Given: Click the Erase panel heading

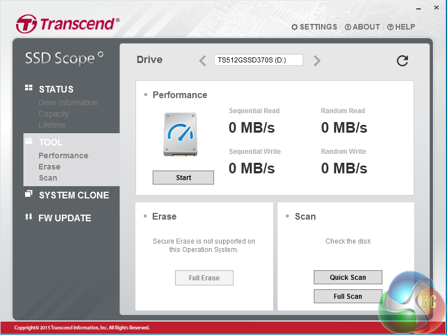Looking at the screenshot, I should click(x=164, y=216).
